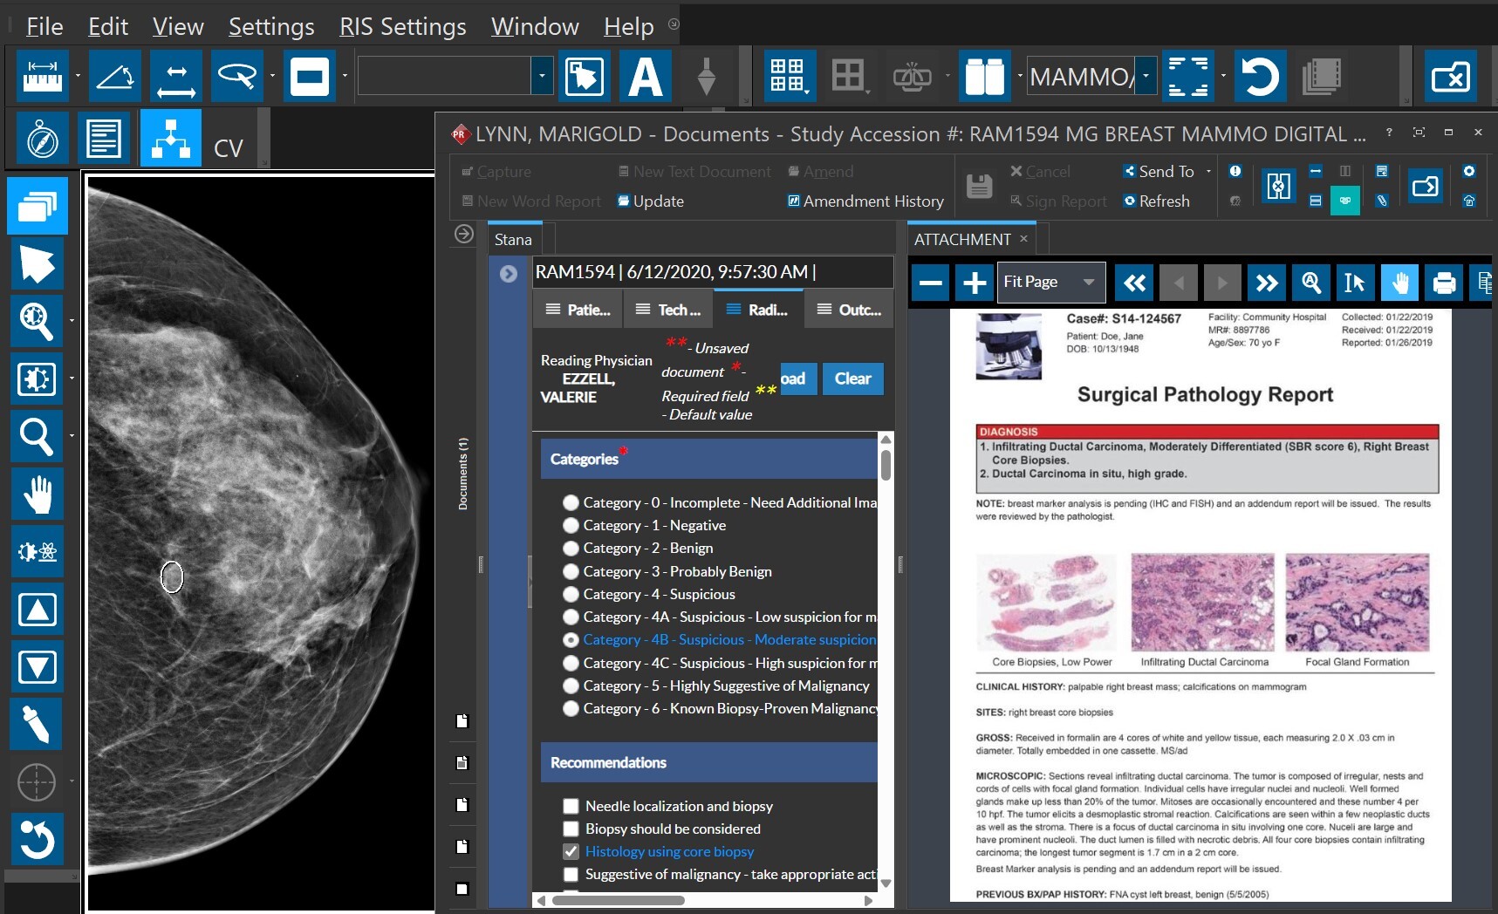Select the arrow cursor tool
Viewport: 1498px width, 914px height.
click(37, 265)
